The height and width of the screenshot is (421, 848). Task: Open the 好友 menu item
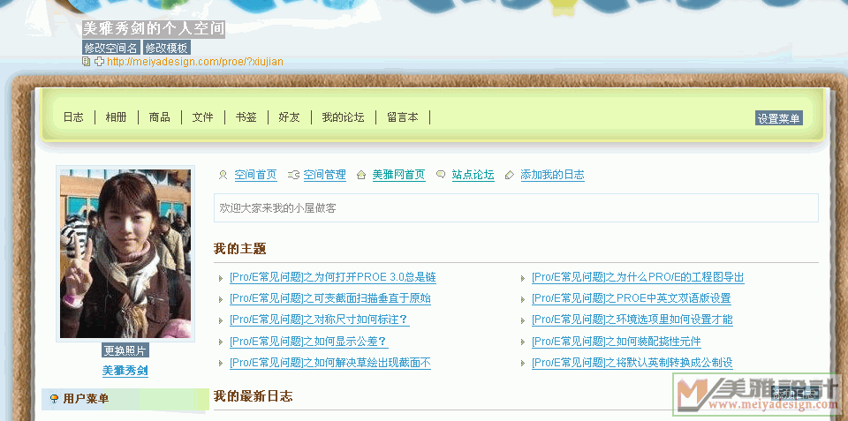point(290,117)
